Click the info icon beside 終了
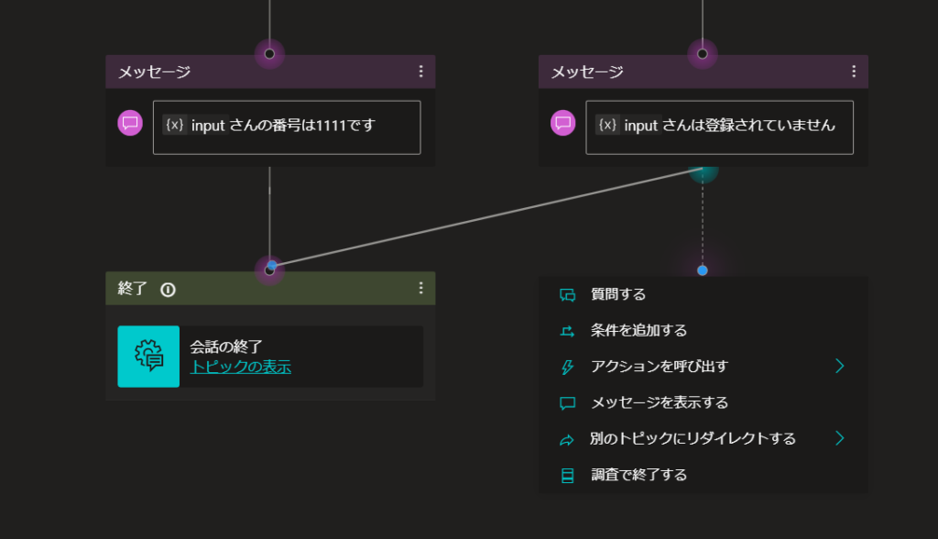The width and height of the screenshot is (938, 539). tap(169, 290)
